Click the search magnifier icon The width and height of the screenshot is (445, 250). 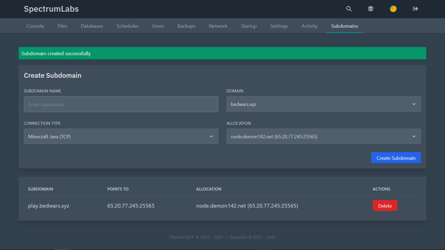[349, 9]
